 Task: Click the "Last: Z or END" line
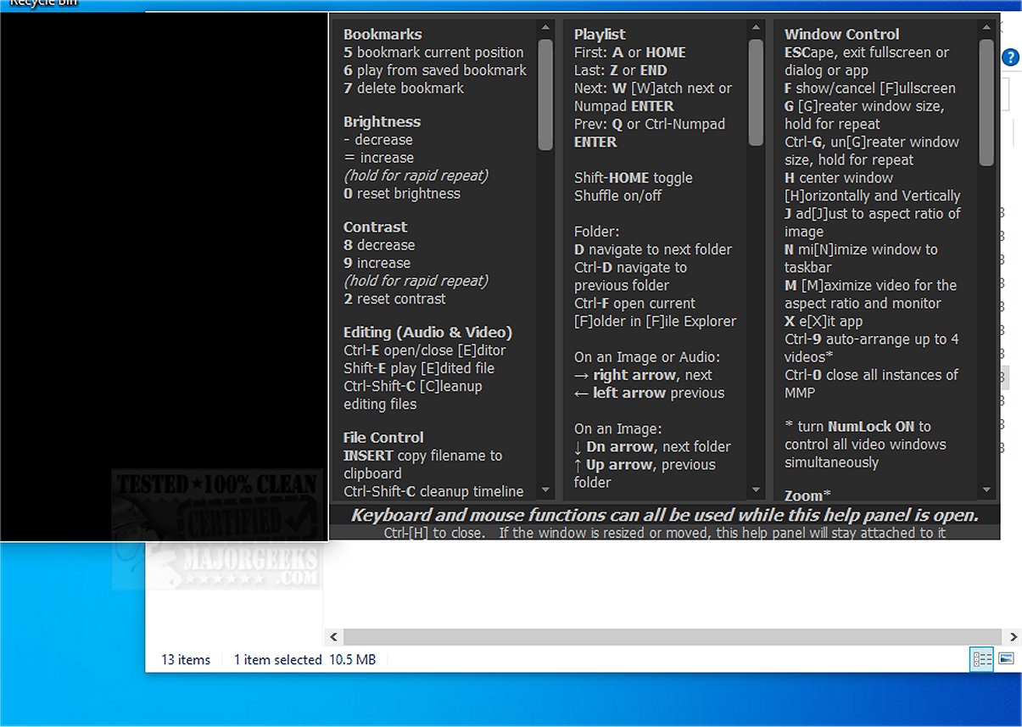[621, 70]
